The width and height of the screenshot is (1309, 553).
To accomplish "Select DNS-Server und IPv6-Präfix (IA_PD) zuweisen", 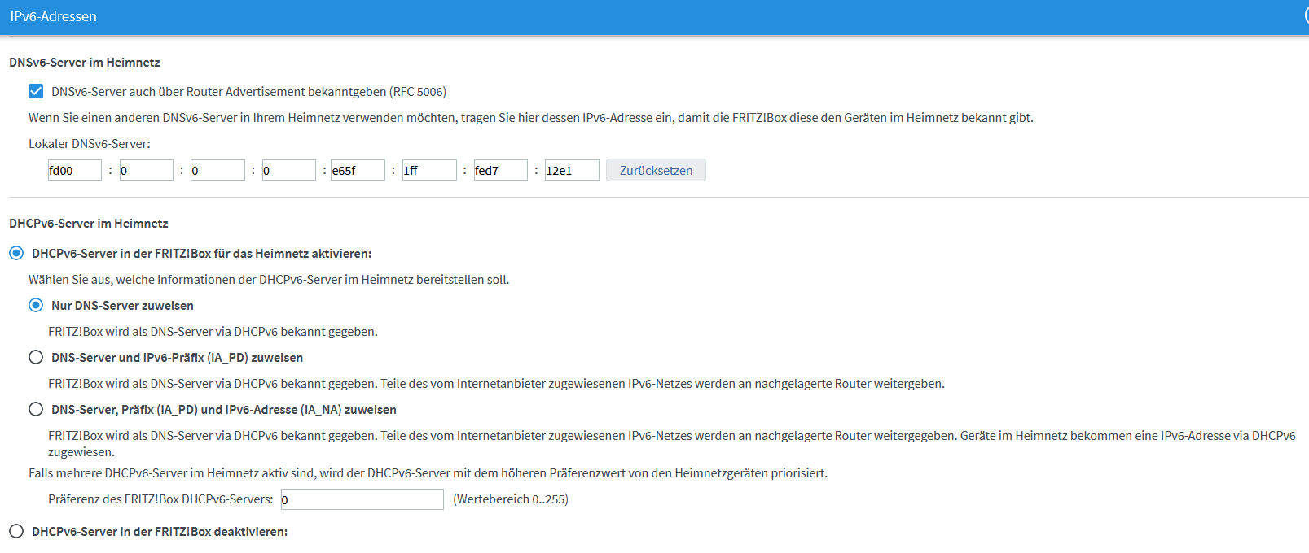I will coord(36,358).
